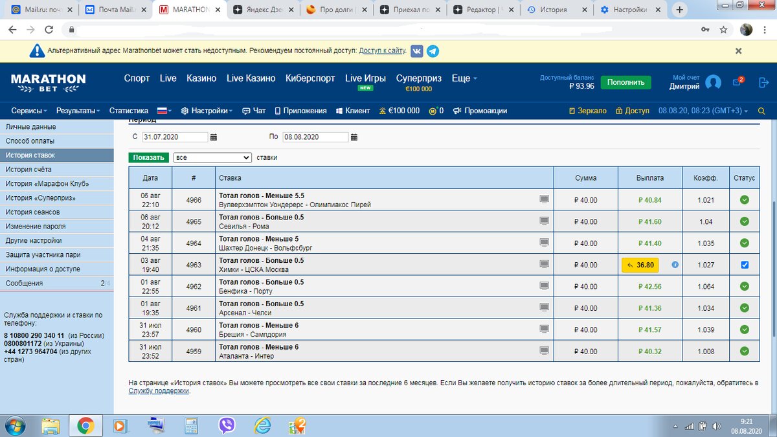The image size is (777, 437).
Task: Open Windows Explorer folder in taskbar
Action: 51,425
